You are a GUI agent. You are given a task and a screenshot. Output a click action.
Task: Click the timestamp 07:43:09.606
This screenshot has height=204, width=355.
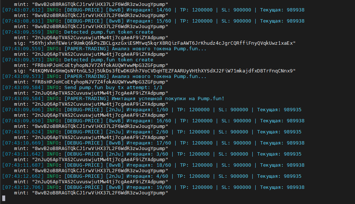click(23, 109)
